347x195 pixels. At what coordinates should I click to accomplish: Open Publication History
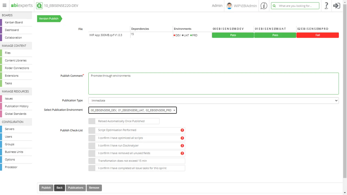(17, 106)
